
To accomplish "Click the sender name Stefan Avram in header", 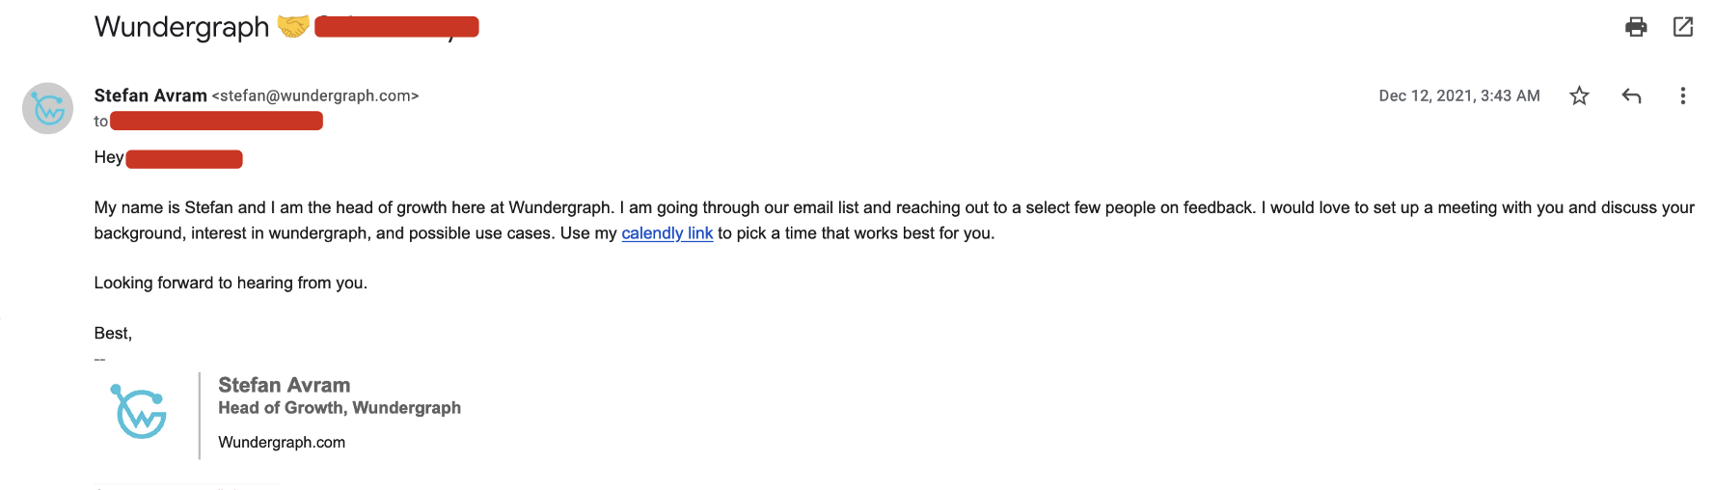I will 150,95.
